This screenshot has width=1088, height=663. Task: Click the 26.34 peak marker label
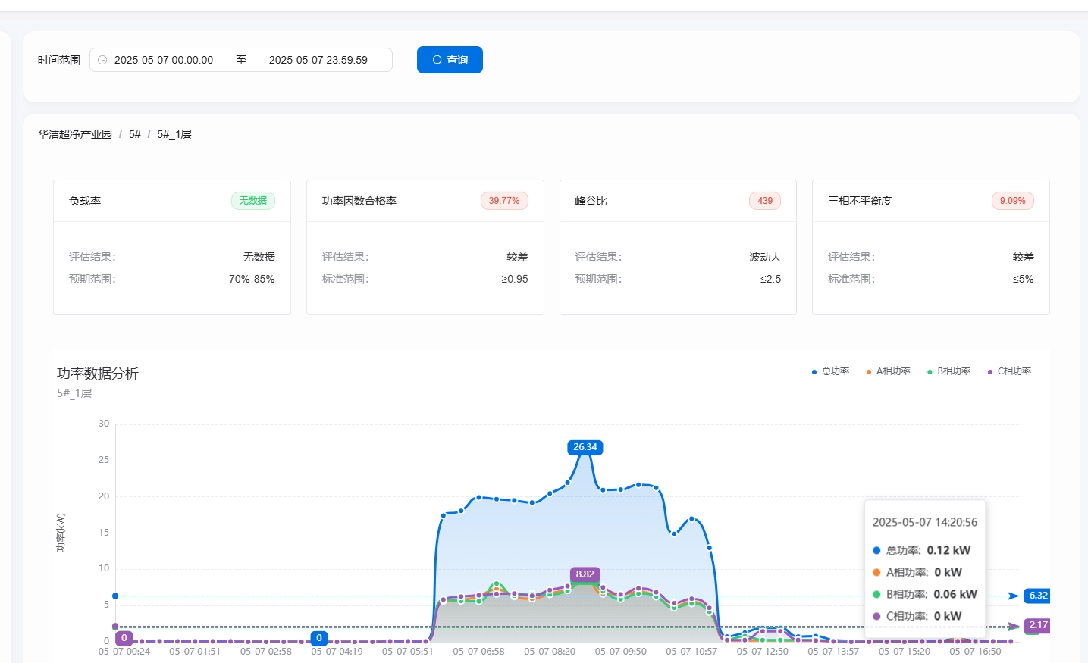(585, 447)
